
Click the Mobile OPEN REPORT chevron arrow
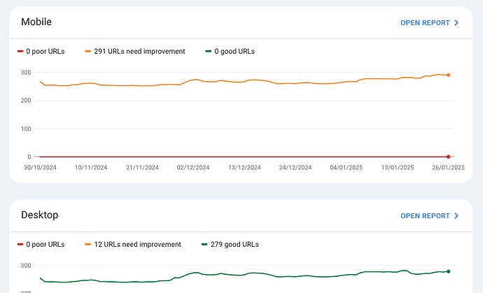[x=456, y=23]
